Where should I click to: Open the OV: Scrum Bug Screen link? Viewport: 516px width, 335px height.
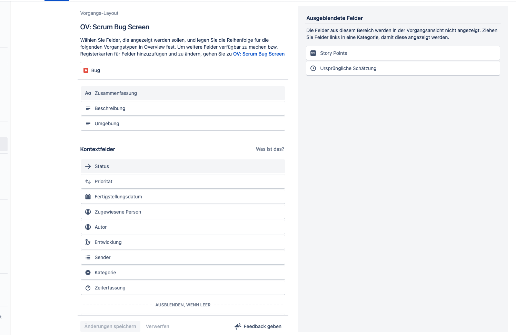click(x=259, y=54)
